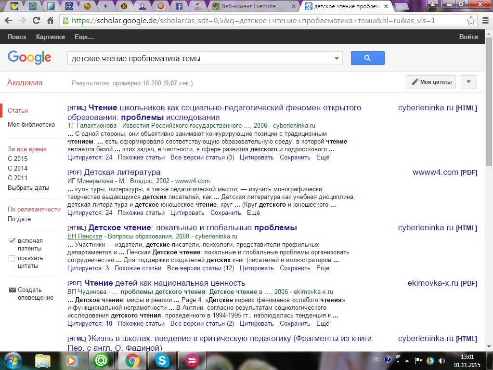Image resolution: width=493 pixels, height=370 pixels.
Task: Click Цитировать under Чудинова result
Action: click(x=257, y=324)
